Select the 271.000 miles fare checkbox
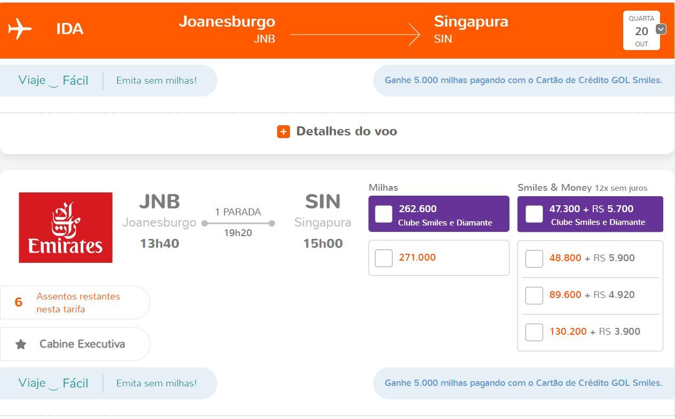The image size is (675, 419). point(383,258)
